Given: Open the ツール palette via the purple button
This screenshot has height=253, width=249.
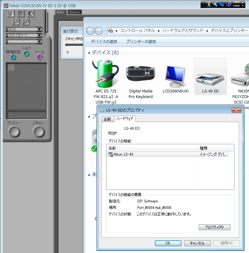Looking at the screenshot, I should point(40,57).
